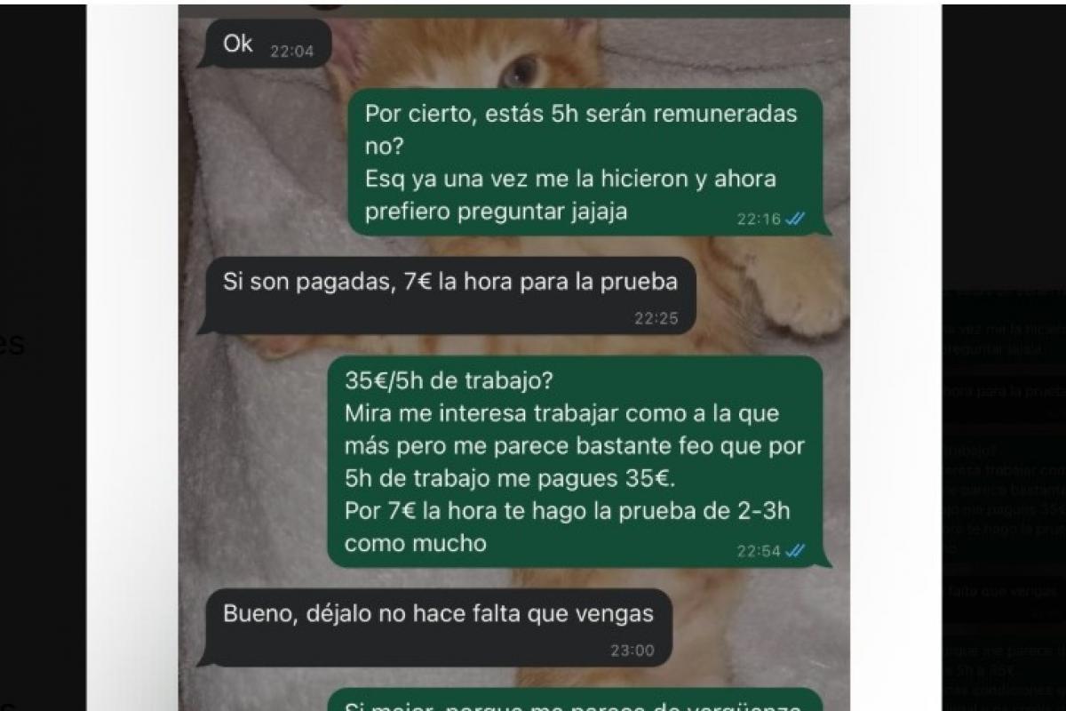1066x711 pixels.
Task: Click the partially visible "Si mejor" message
Action: tap(576, 700)
